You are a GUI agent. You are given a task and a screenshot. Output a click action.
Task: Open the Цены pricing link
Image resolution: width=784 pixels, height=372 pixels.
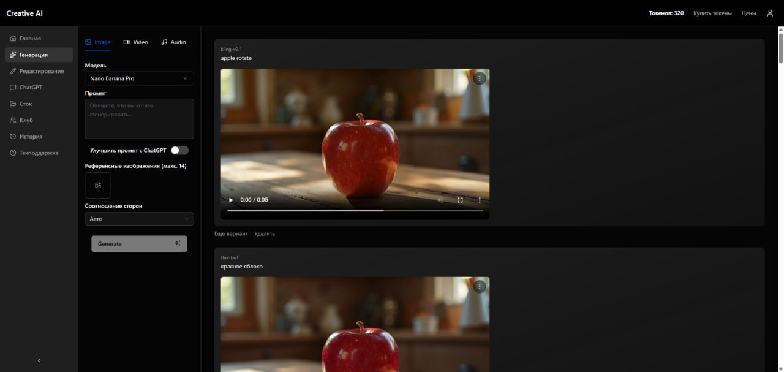pos(748,13)
